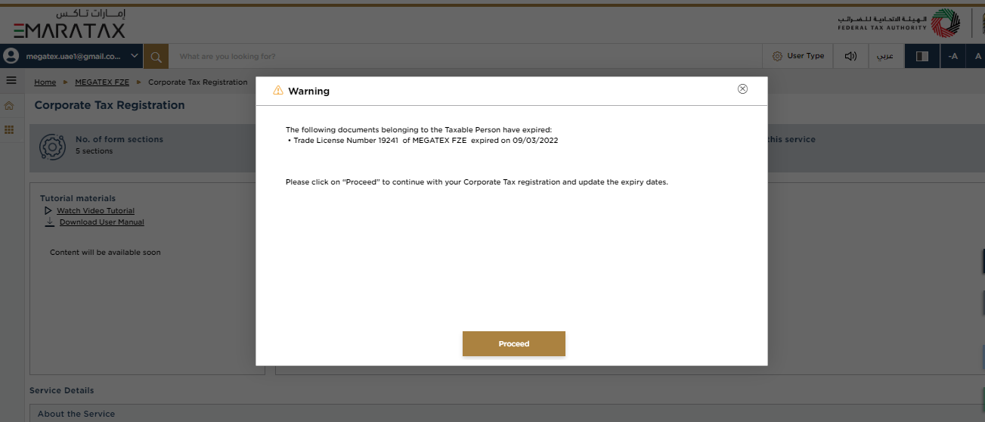This screenshot has height=422, width=985.
Task: Click the EmaraTax logo
Action: pyautogui.click(x=70, y=25)
